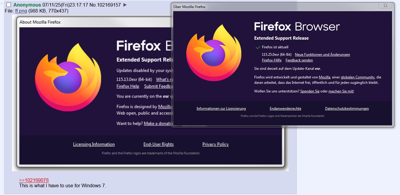Click the Feedback senden link
This screenshot has width=400, height=195.
(299, 60)
